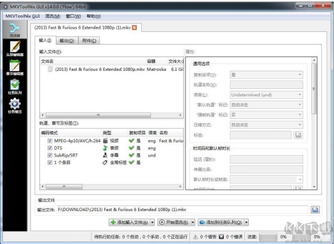
Task: Open the default frame duration (默认帧时长) dropdown
Action: [x=266, y=179]
